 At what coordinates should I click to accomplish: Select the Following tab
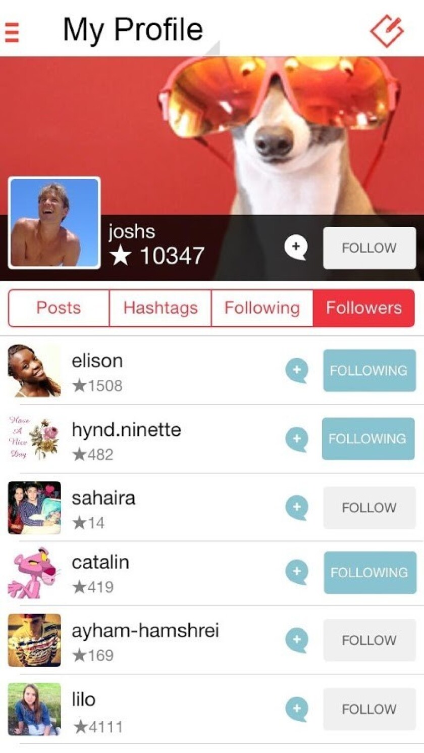pos(262,308)
